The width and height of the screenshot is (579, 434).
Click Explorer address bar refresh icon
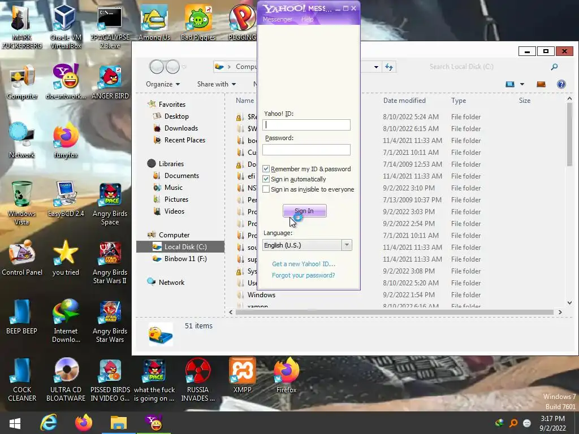389,67
